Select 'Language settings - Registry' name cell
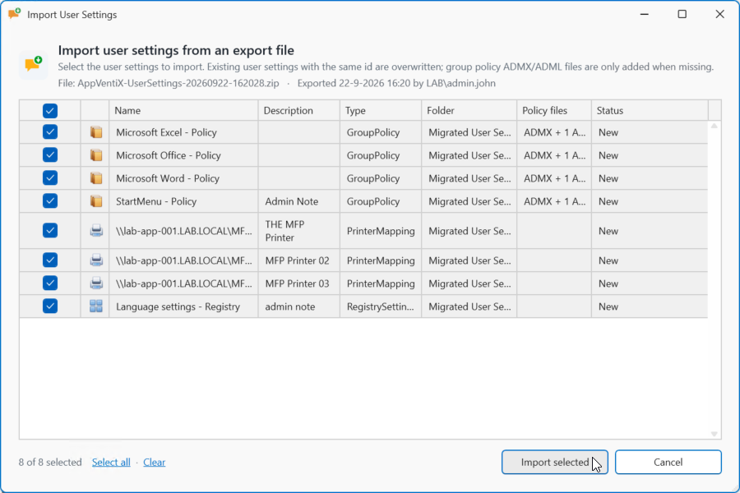The height and width of the screenshot is (493, 740). tap(183, 307)
